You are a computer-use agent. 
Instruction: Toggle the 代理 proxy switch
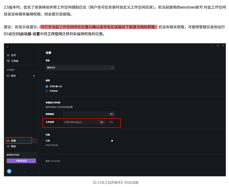pyautogui.click(x=112, y=141)
